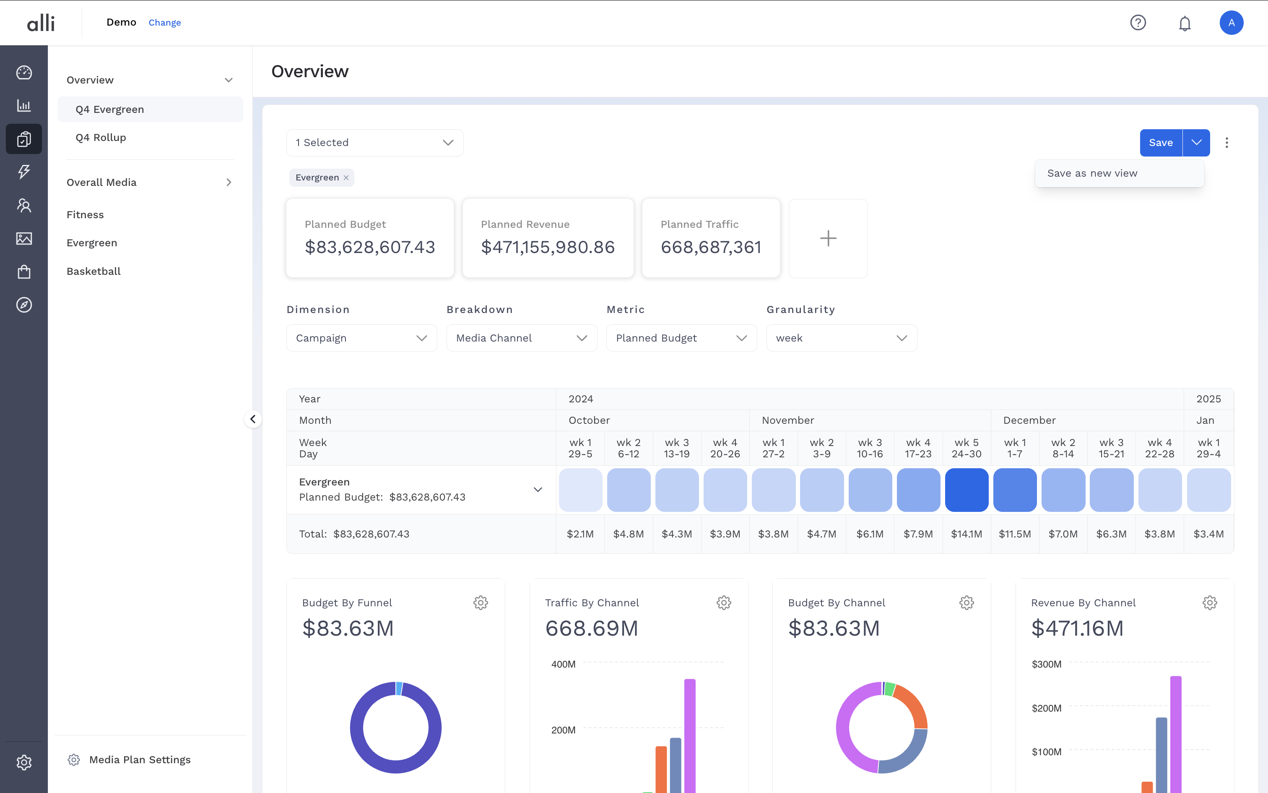Click the Change link next to Demo
This screenshot has width=1268, height=793.
click(164, 23)
